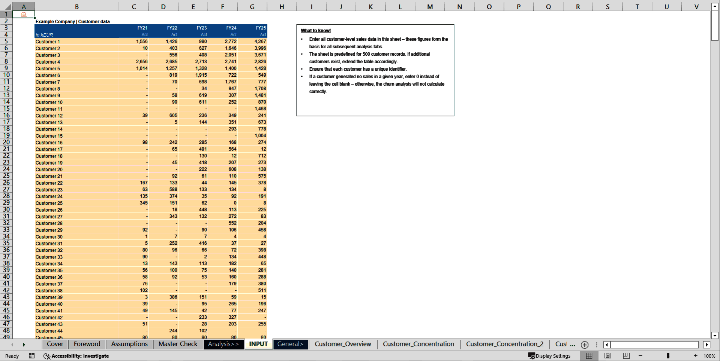Start macro recording from the status bar icon
This screenshot has width=720, height=361.
point(32,356)
